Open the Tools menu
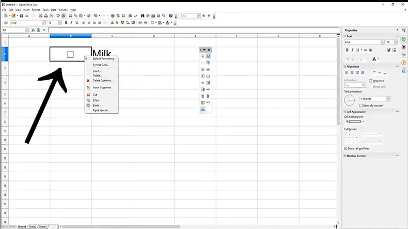The width and height of the screenshot is (408, 229). tap(45, 10)
